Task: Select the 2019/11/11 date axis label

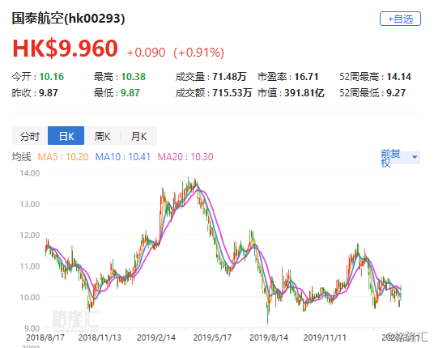Action: [325, 337]
